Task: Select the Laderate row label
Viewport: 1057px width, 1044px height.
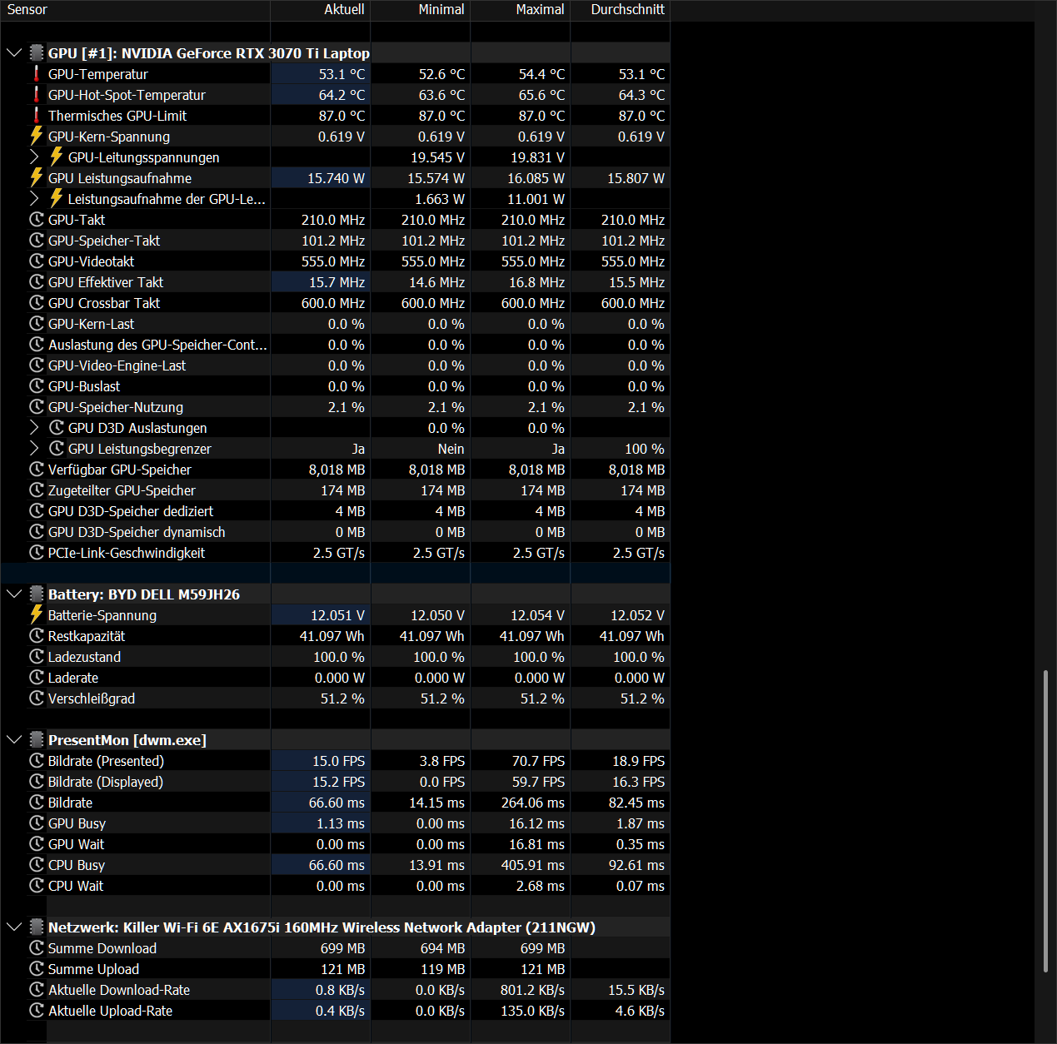Action: pos(73,678)
